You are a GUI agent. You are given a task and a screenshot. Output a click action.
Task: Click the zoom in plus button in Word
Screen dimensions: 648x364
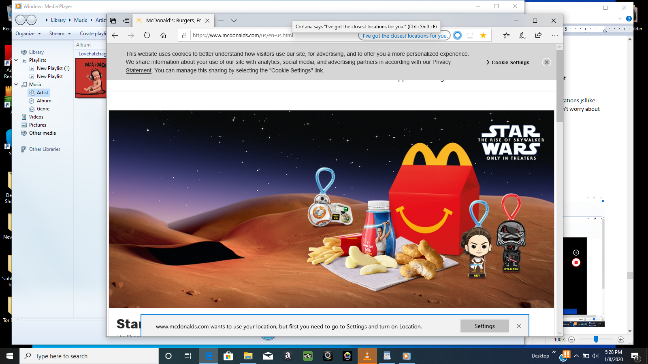(621, 340)
